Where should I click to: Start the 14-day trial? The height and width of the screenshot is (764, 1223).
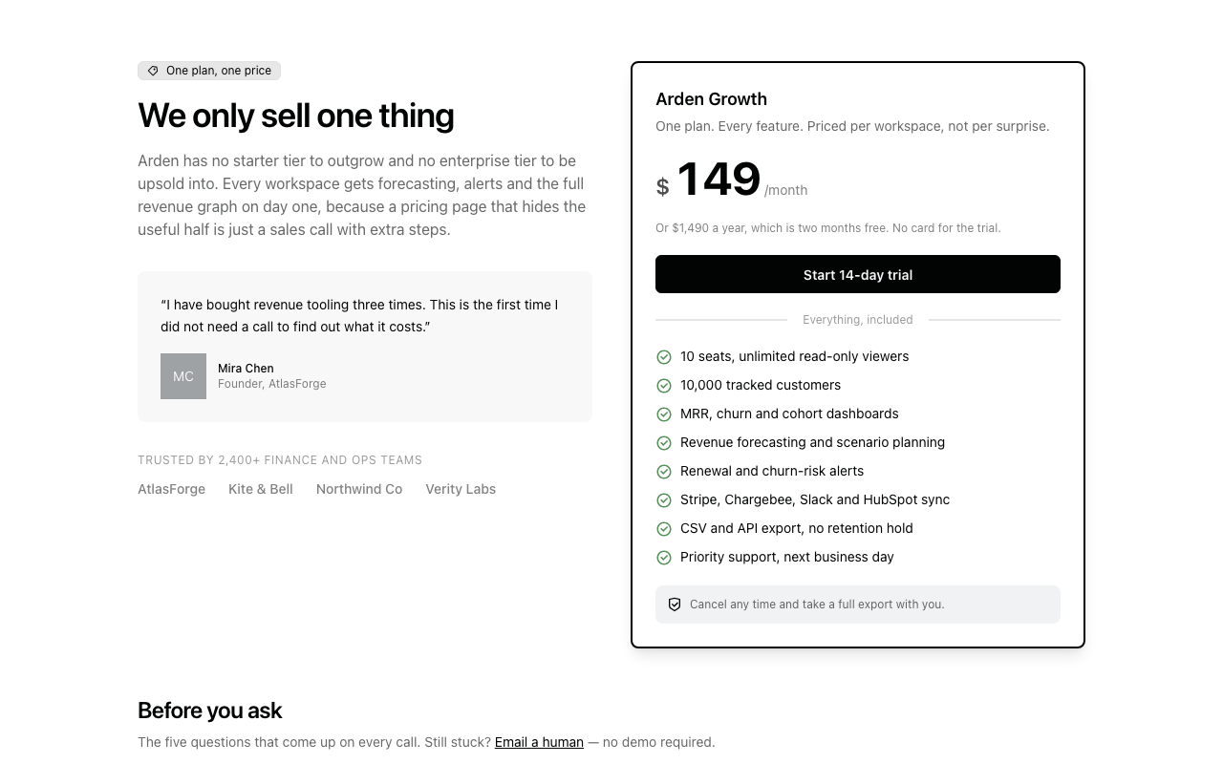(x=858, y=274)
